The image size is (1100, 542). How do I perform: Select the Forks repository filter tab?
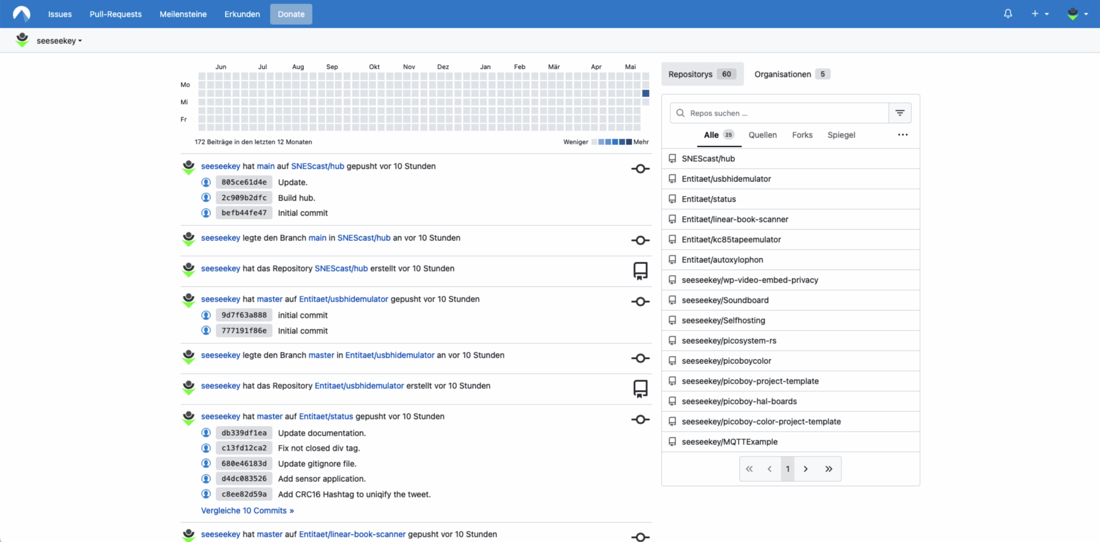pyautogui.click(x=802, y=135)
